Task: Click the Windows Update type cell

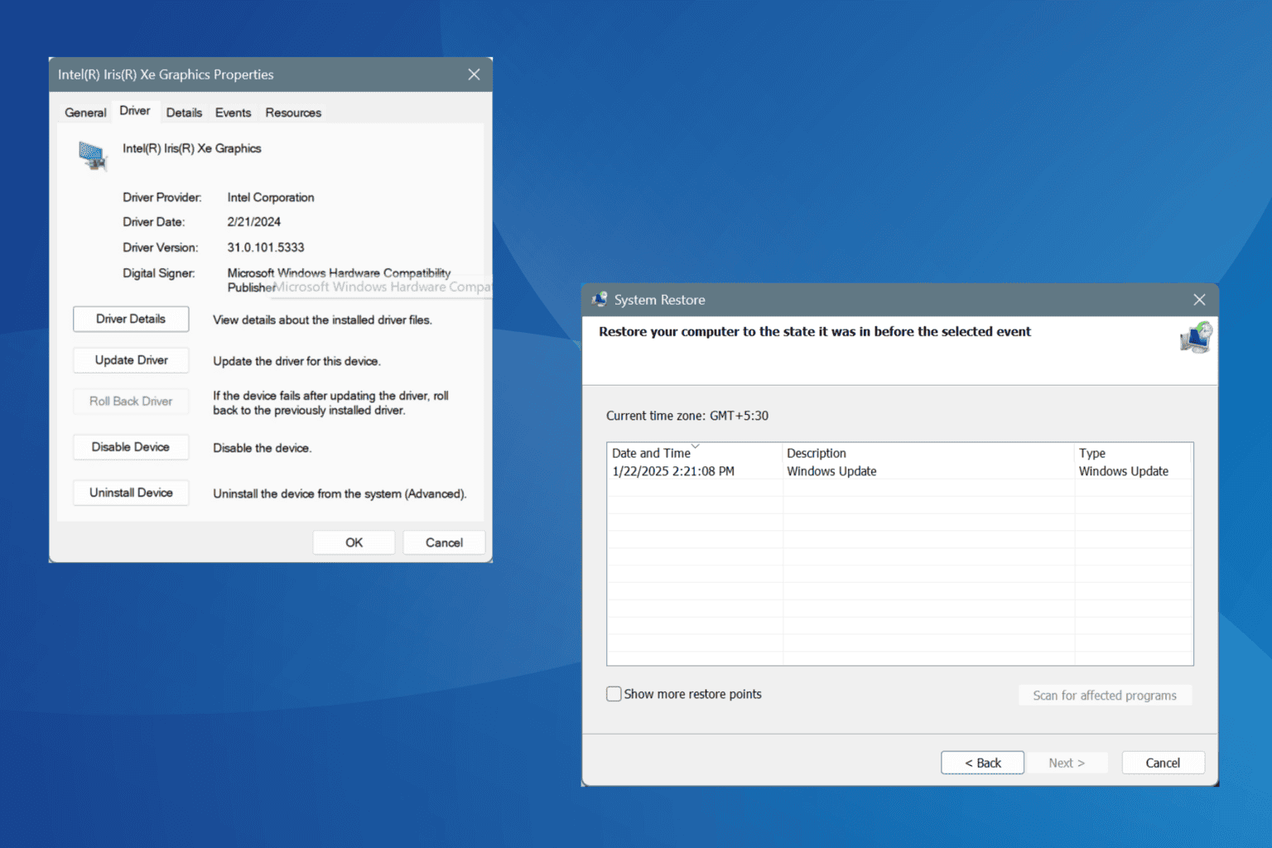Action: pyautogui.click(x=1124, y=471)
